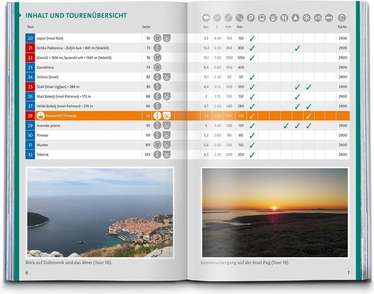Screen dimensions: 374x294
Task: Click the 1:15 duration for Mali Bokolj
Action: click(217, 96)
